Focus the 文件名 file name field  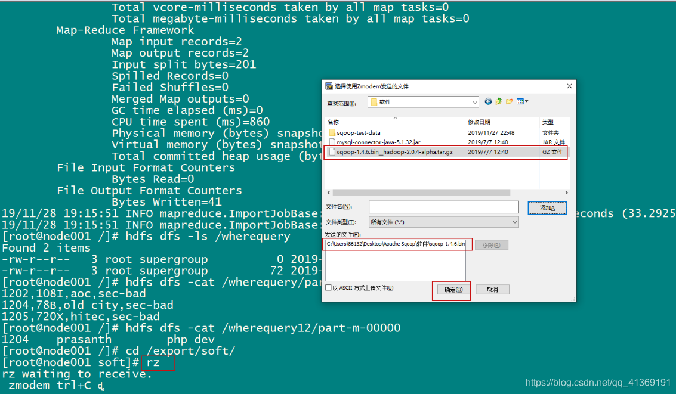[x=444, y=207]
